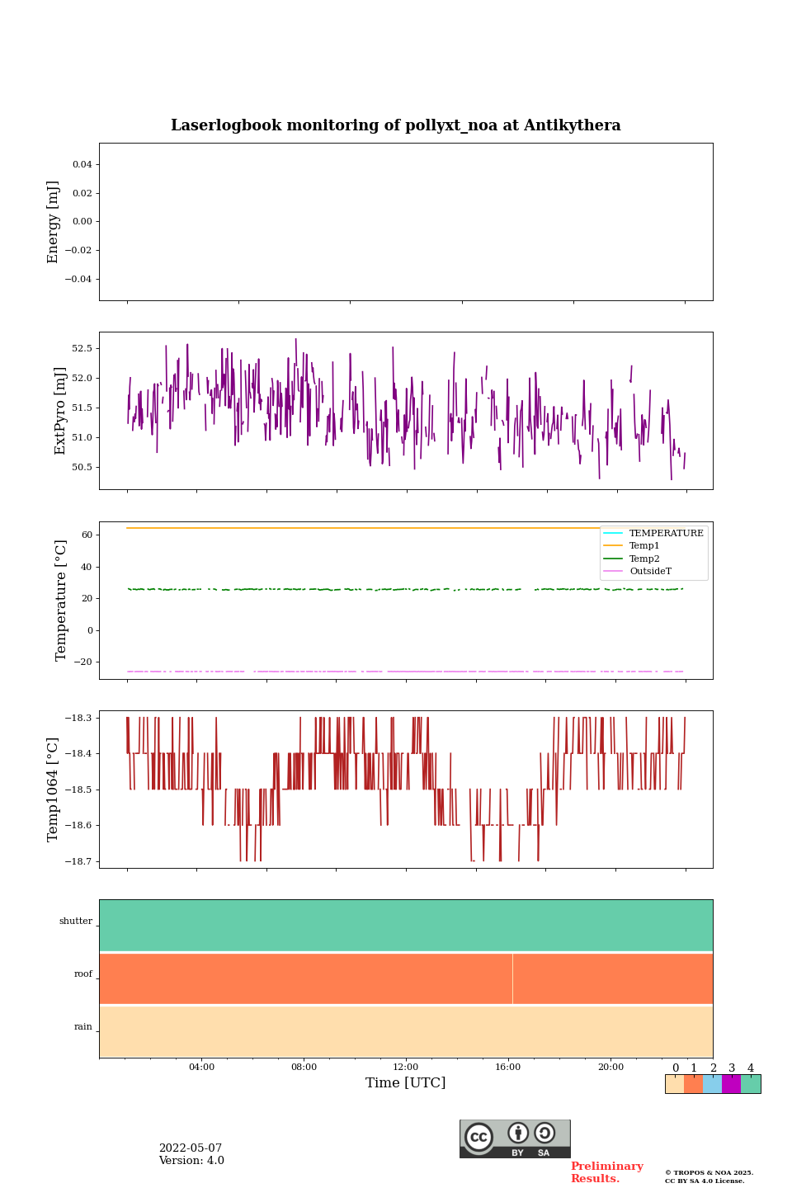The height and width of the screenshot is (1188, 792).
Task: Click the OutsideT legend entry
Action: click(638, 571)
